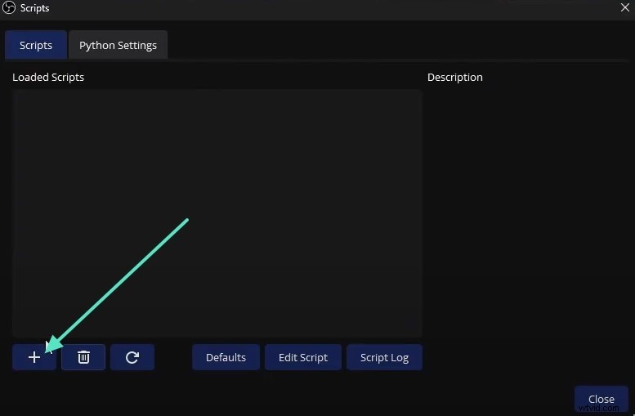The image size is (635, 416).
Task: Select the Scripts tab
Action: coord(36,45)
